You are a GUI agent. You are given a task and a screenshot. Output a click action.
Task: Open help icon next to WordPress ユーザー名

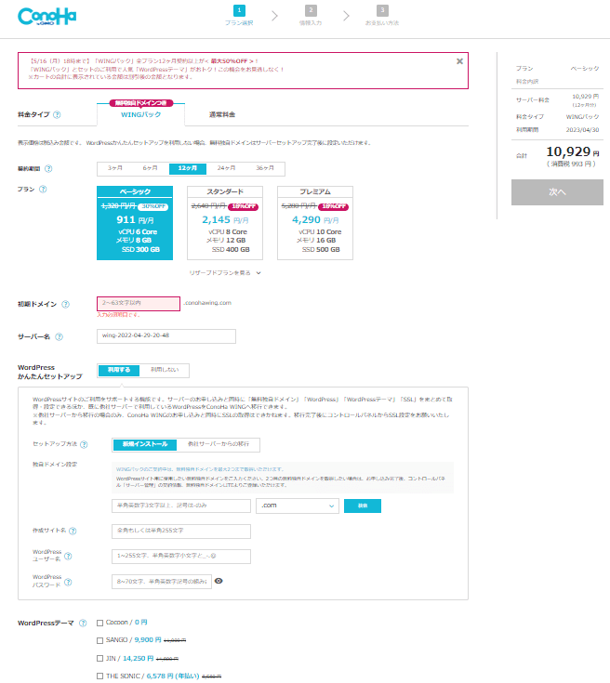[x=68, y=556]
